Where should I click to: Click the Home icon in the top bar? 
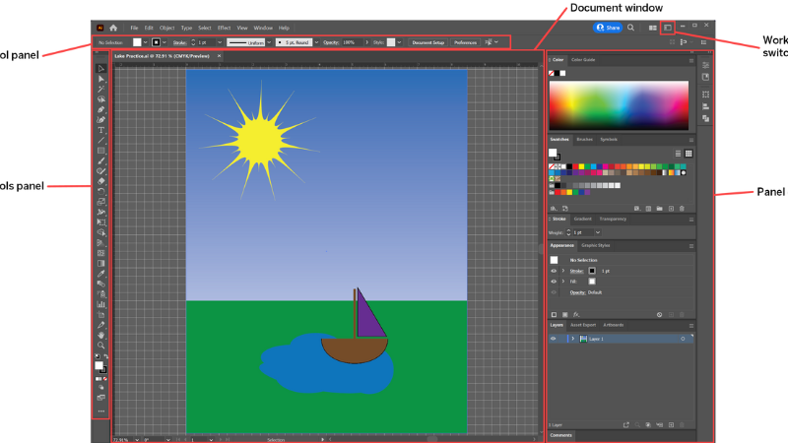[x=114, y=28]
